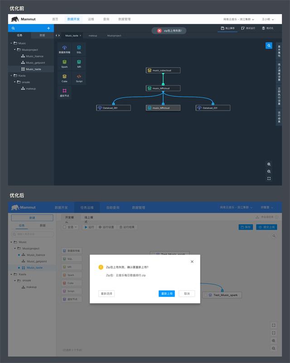290x363 pixels.
Task: Collapse the Kaola folder in dark sidebar
Action: coord(11,75)
